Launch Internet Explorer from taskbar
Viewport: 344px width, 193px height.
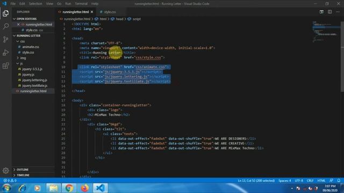click(22, 188)
